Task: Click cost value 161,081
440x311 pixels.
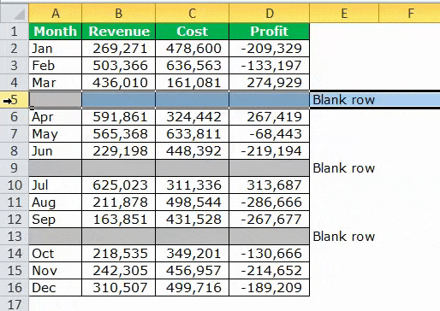Action: pyautogui.click(x=192, y=83)
